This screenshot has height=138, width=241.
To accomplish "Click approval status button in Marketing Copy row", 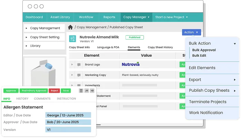I will pos(182,75).
